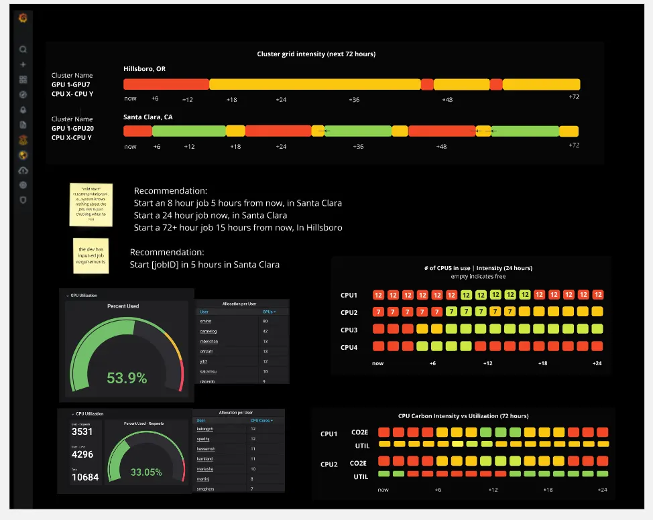Viewport: 653px width, 520px height.
Task: Click the +36 tick on the Hillsboro timeline
Action: click(354, 100)
